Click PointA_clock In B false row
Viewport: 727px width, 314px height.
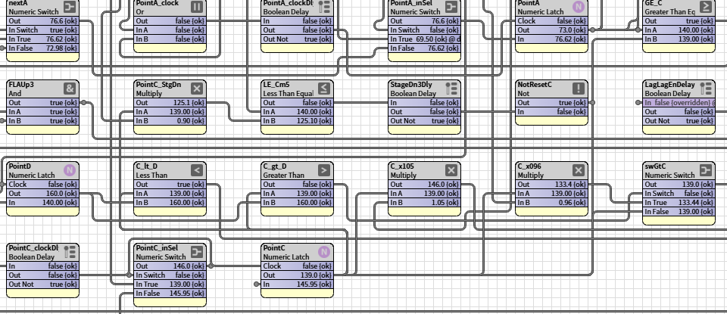click(170, 39)
